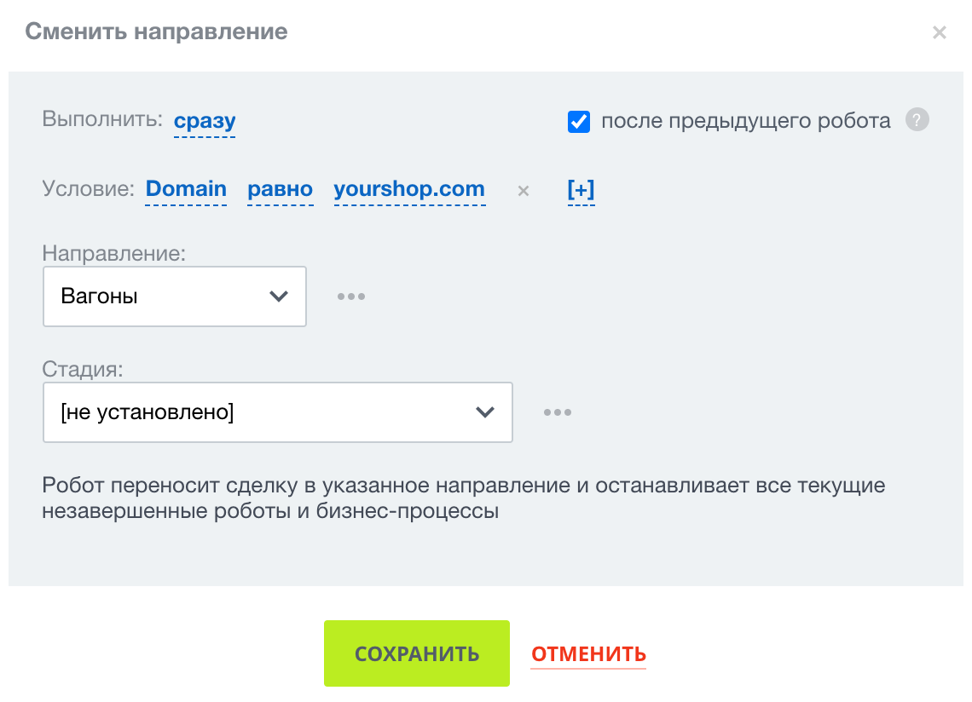Click the robot description text paragraph
Screen dimensions: 972x702
[463, 498]
